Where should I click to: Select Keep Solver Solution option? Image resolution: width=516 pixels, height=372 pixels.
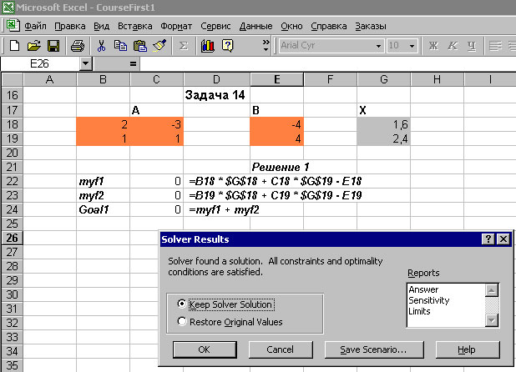183,304
